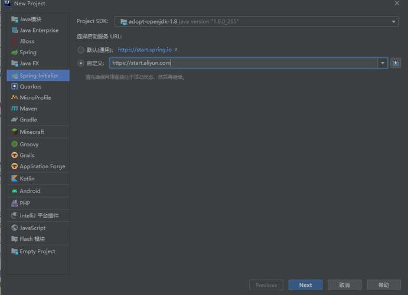Click the custom URL text field
The image size is (408, 295).
[x=242, y=63]
